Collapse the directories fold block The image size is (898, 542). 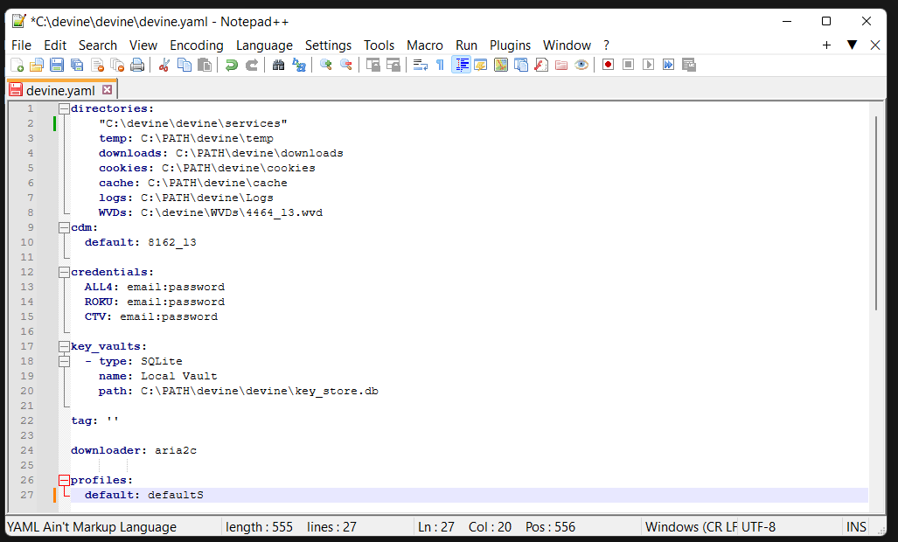64,108
